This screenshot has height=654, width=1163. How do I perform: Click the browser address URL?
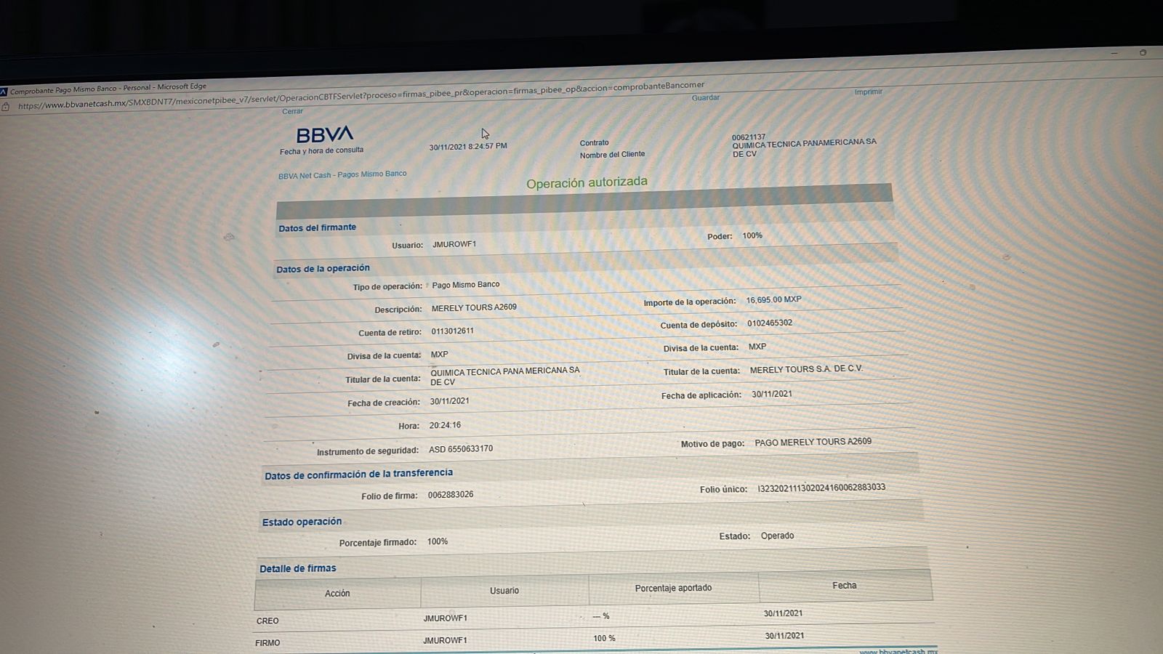point(361,95)
